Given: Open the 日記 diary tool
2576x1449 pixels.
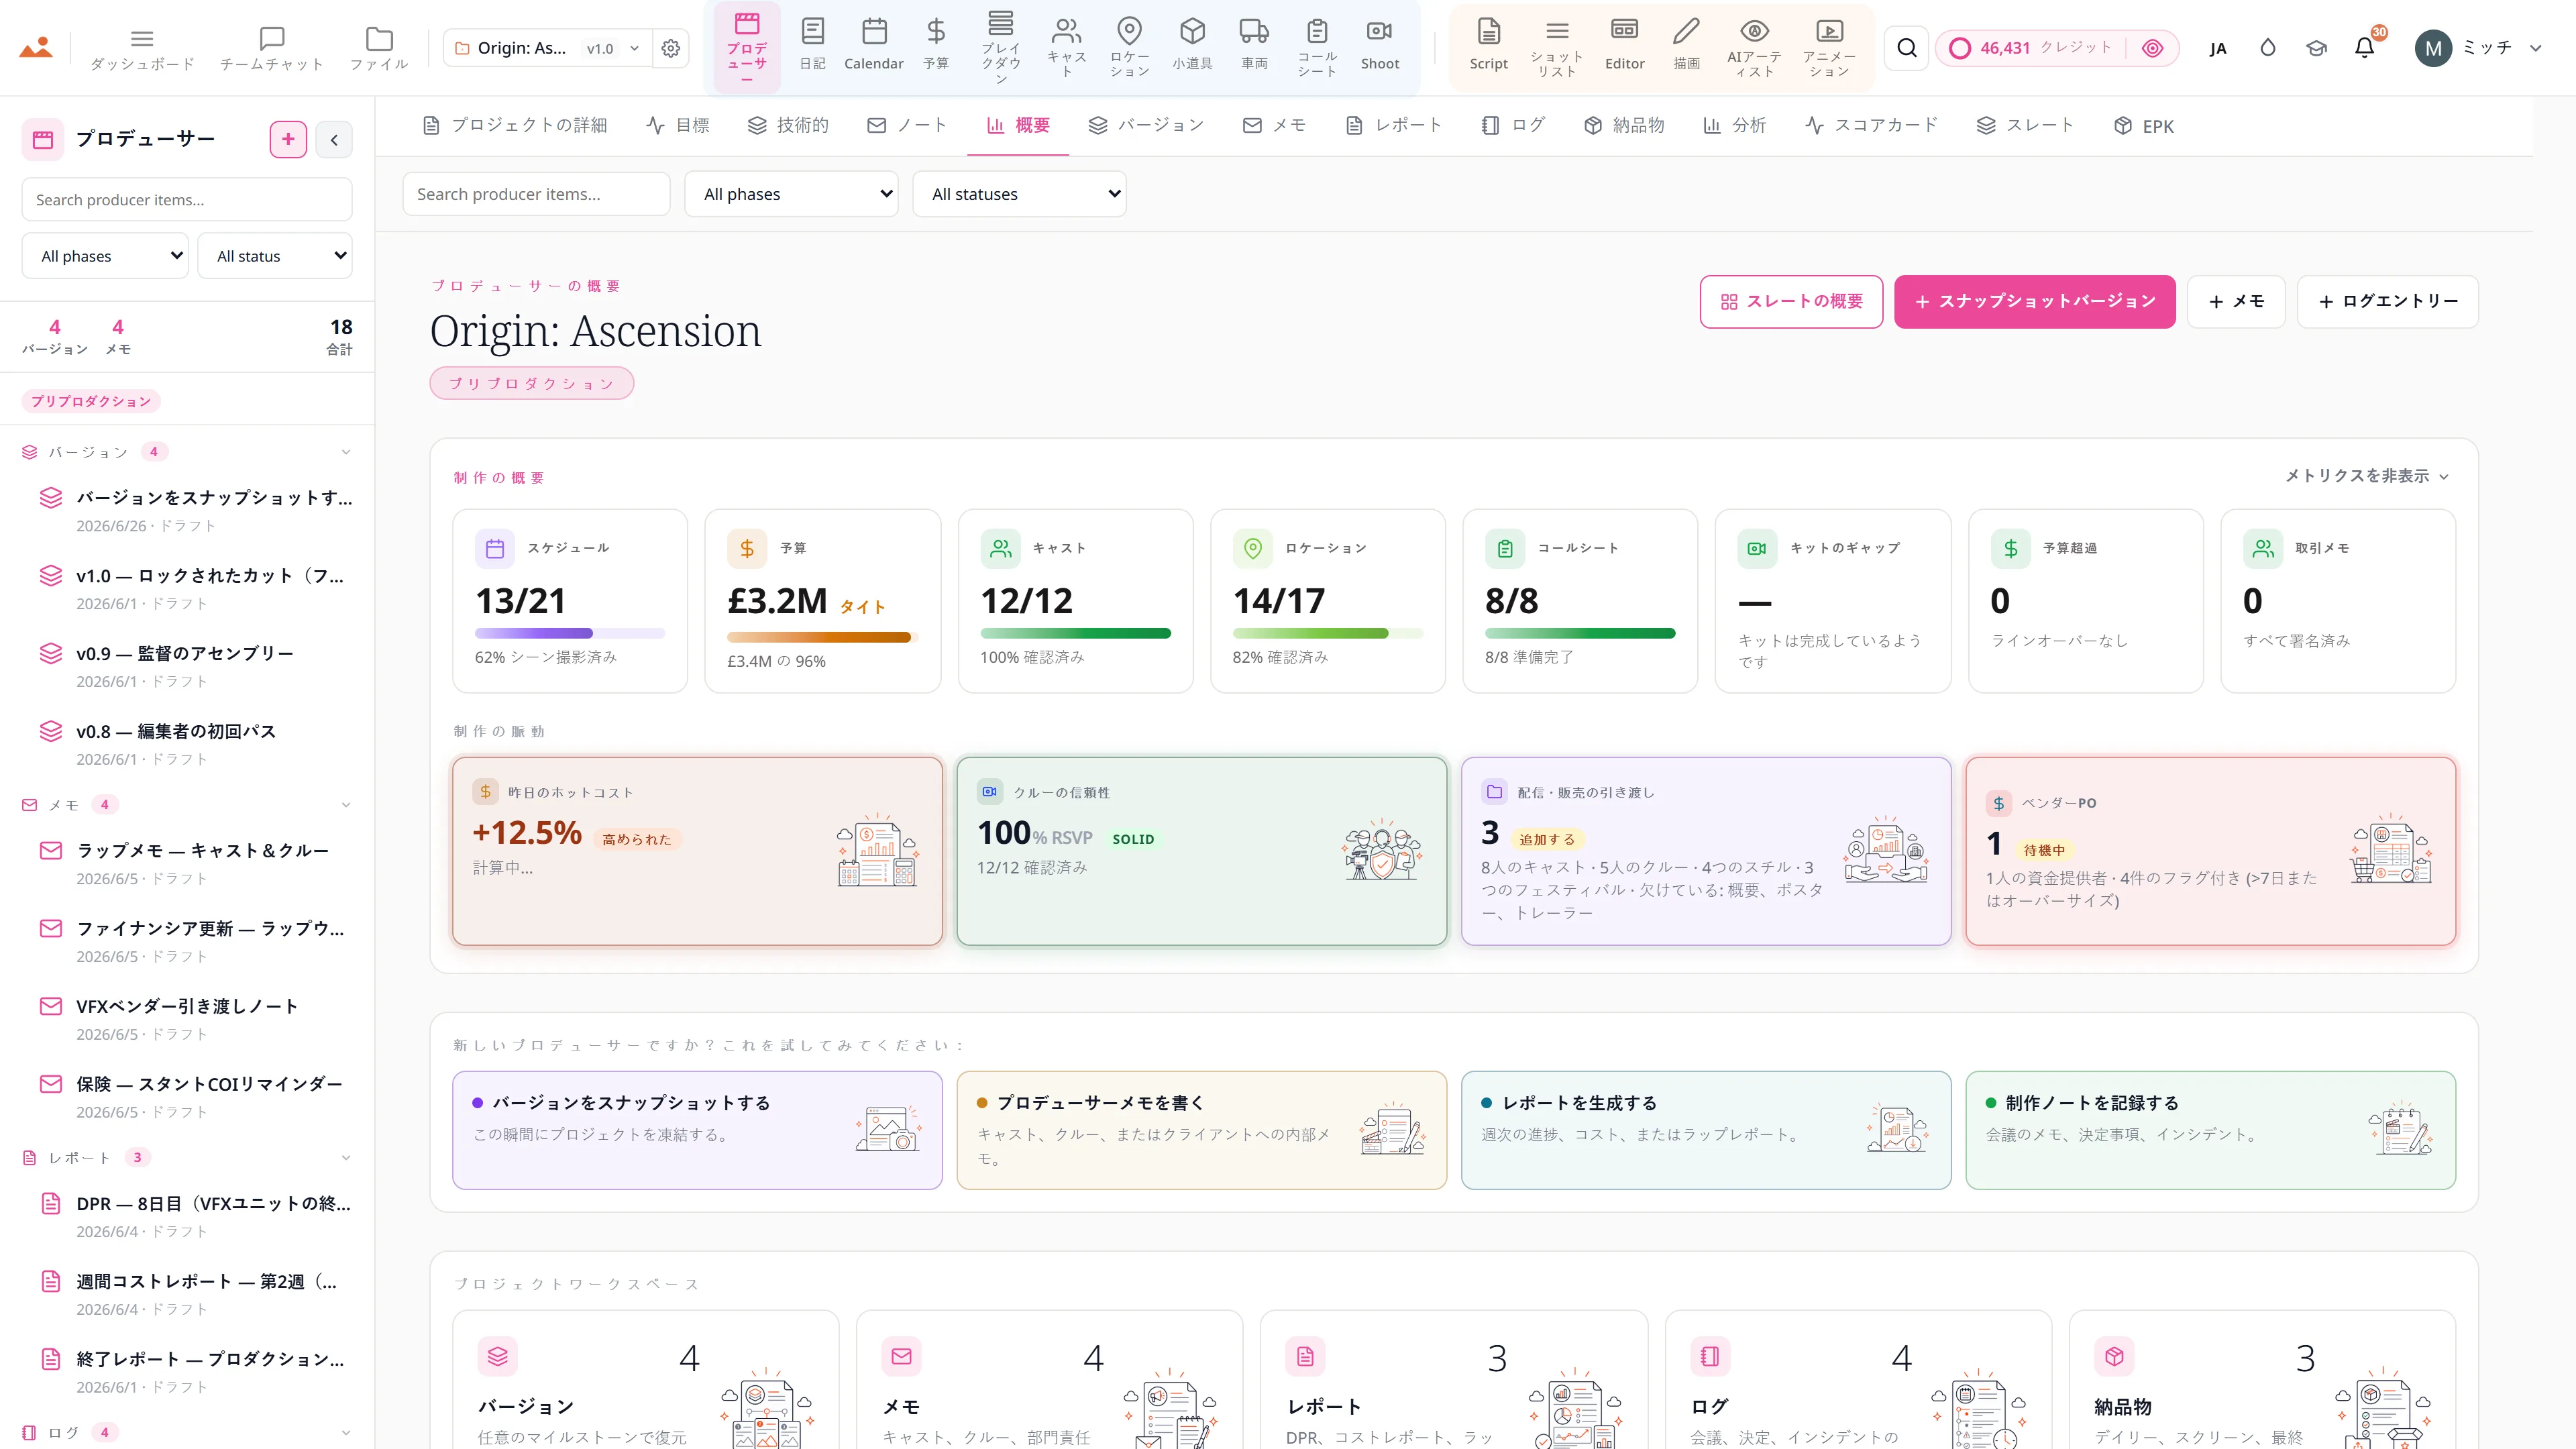Looking at the screenshot, I should [x=812, y=45].
